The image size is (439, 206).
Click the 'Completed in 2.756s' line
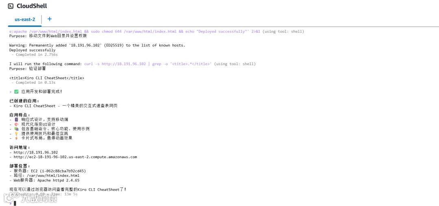pyautogui.click(x=35, y=55)
